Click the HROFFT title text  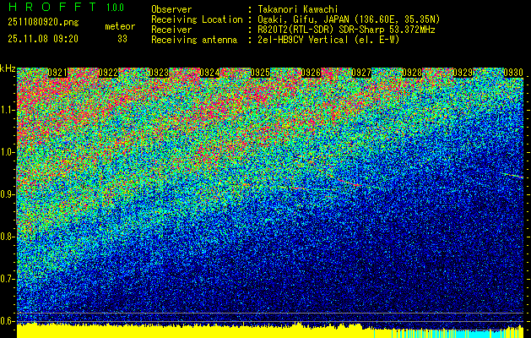[52, 7]
